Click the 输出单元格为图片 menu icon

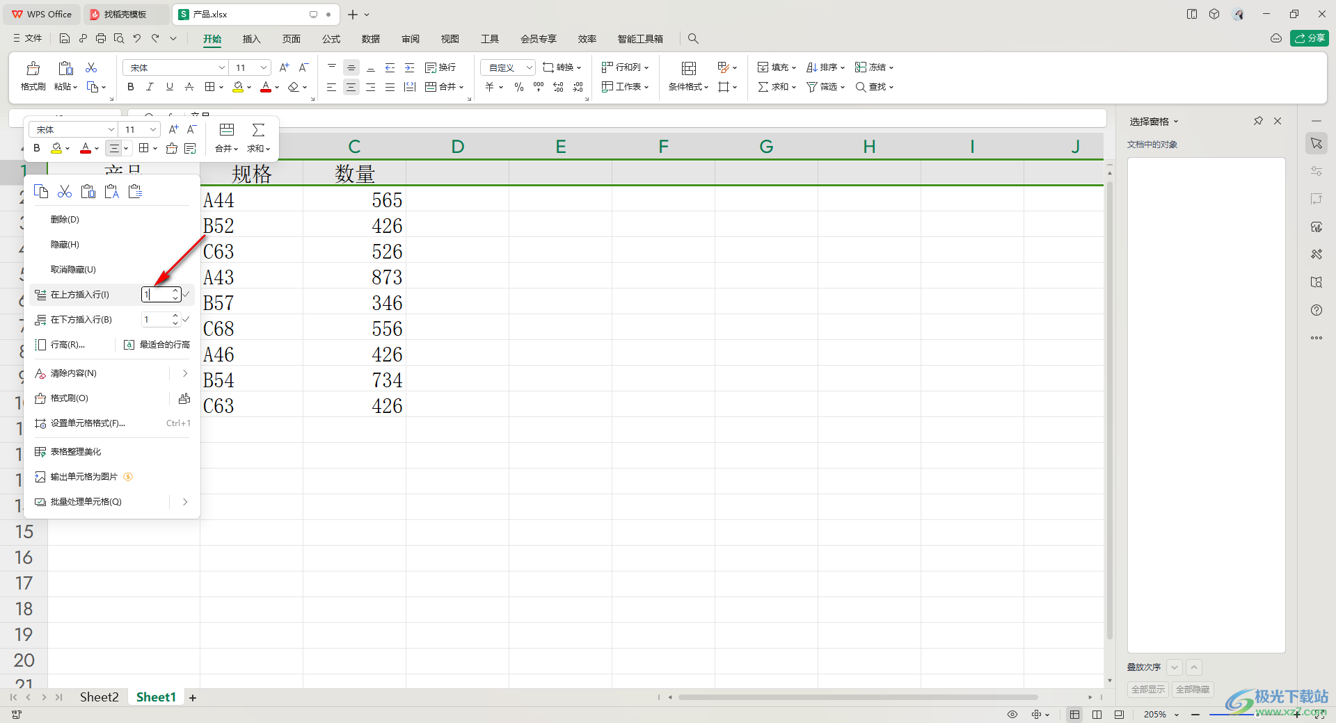40,477
